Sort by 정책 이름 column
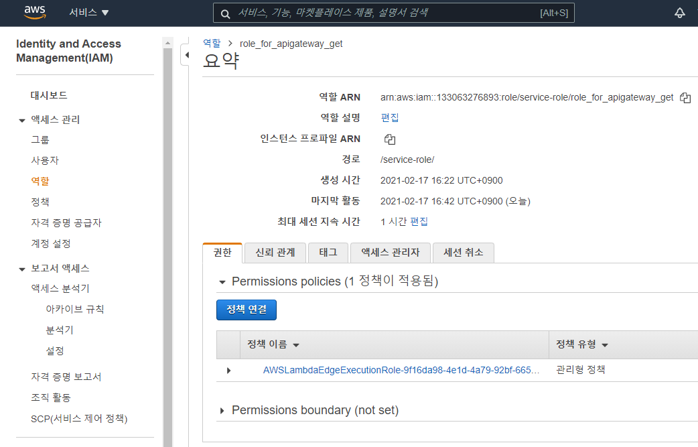 point(273,344)
